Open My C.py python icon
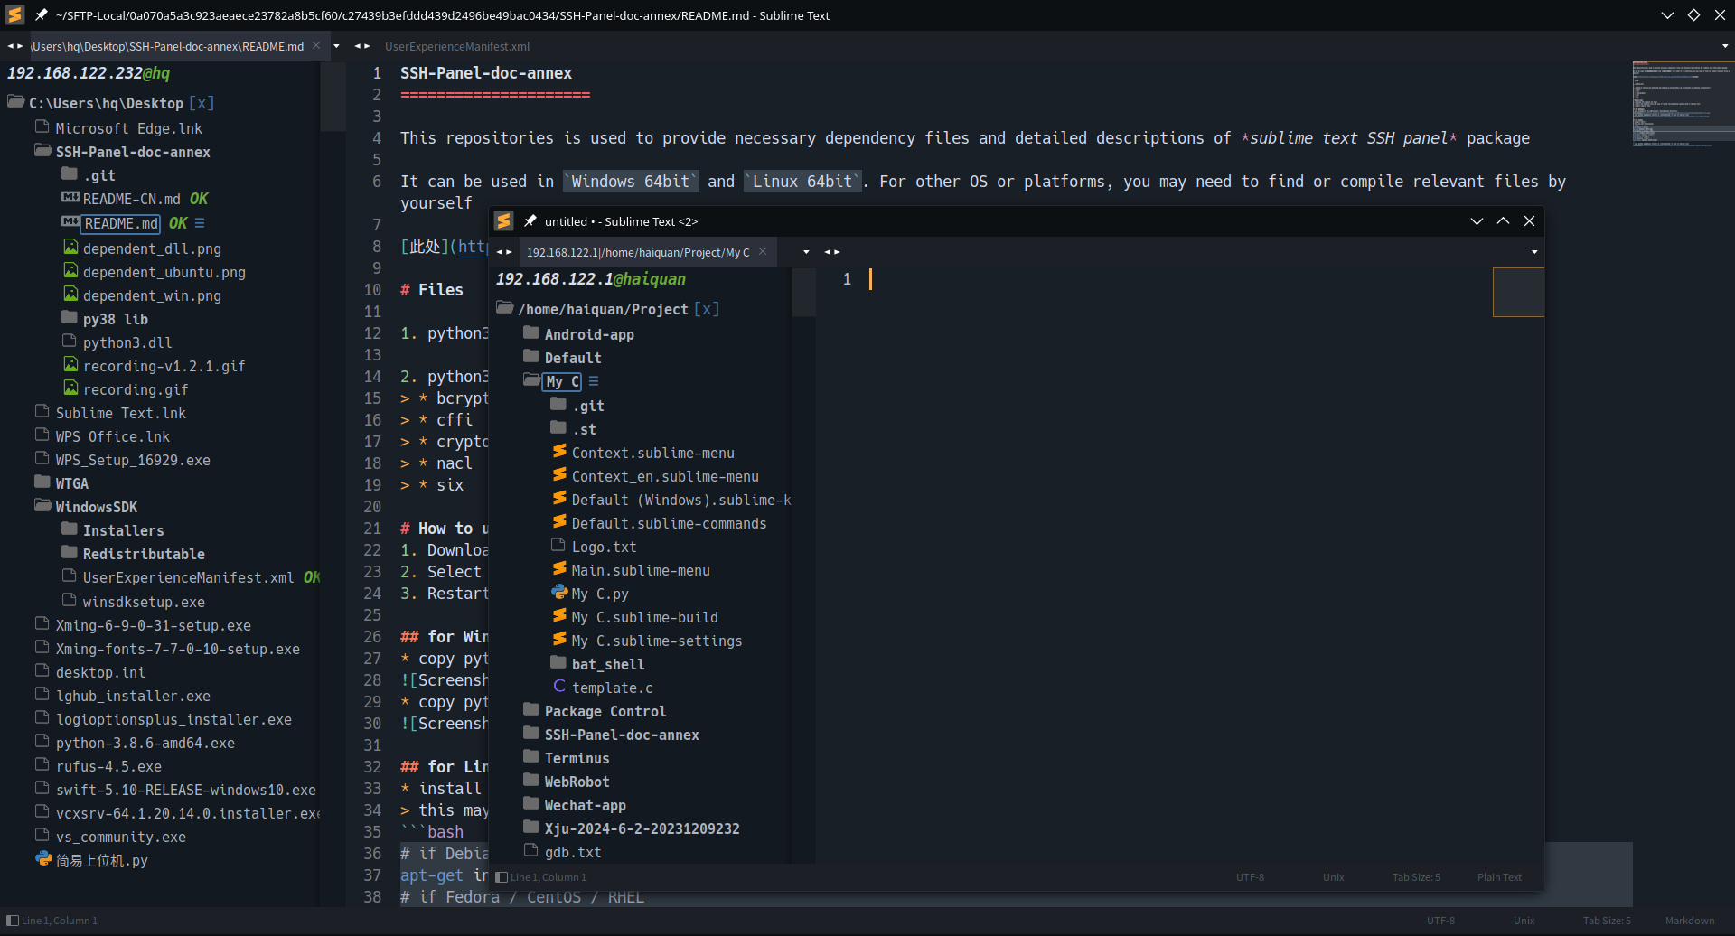 [x=559, y=592]
